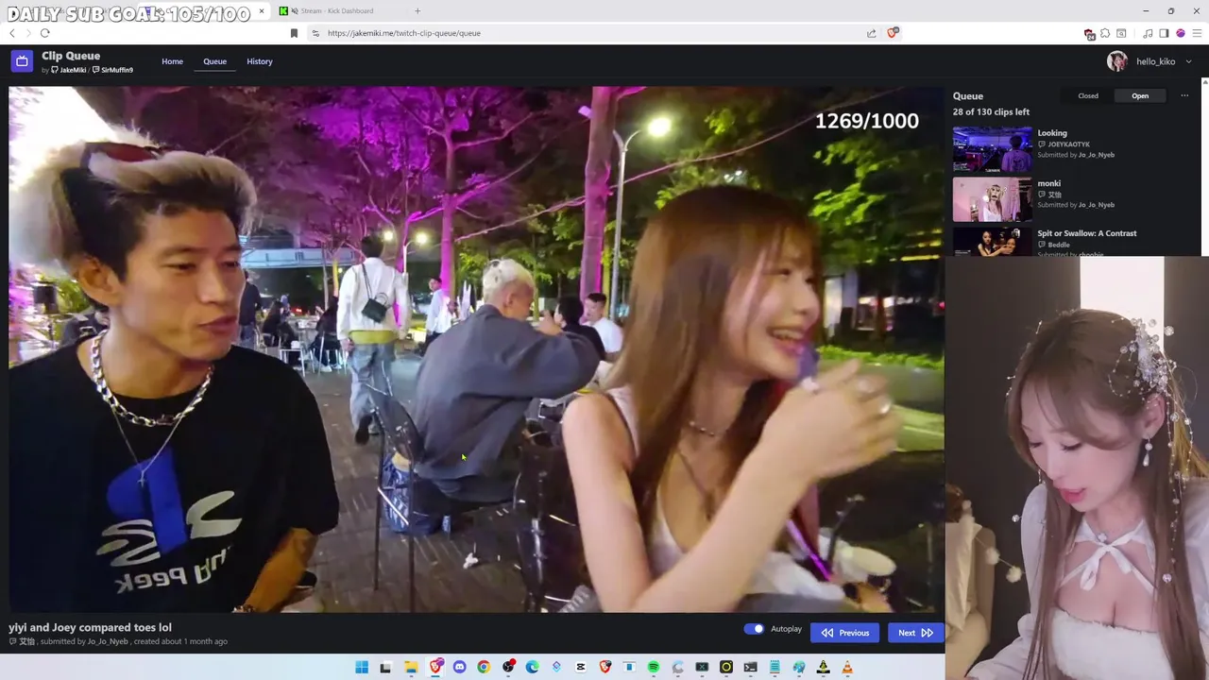Select the 'Looking' clip thumbnail
The width and height of the screenshot is (1209, 680).
pos(992,150)
